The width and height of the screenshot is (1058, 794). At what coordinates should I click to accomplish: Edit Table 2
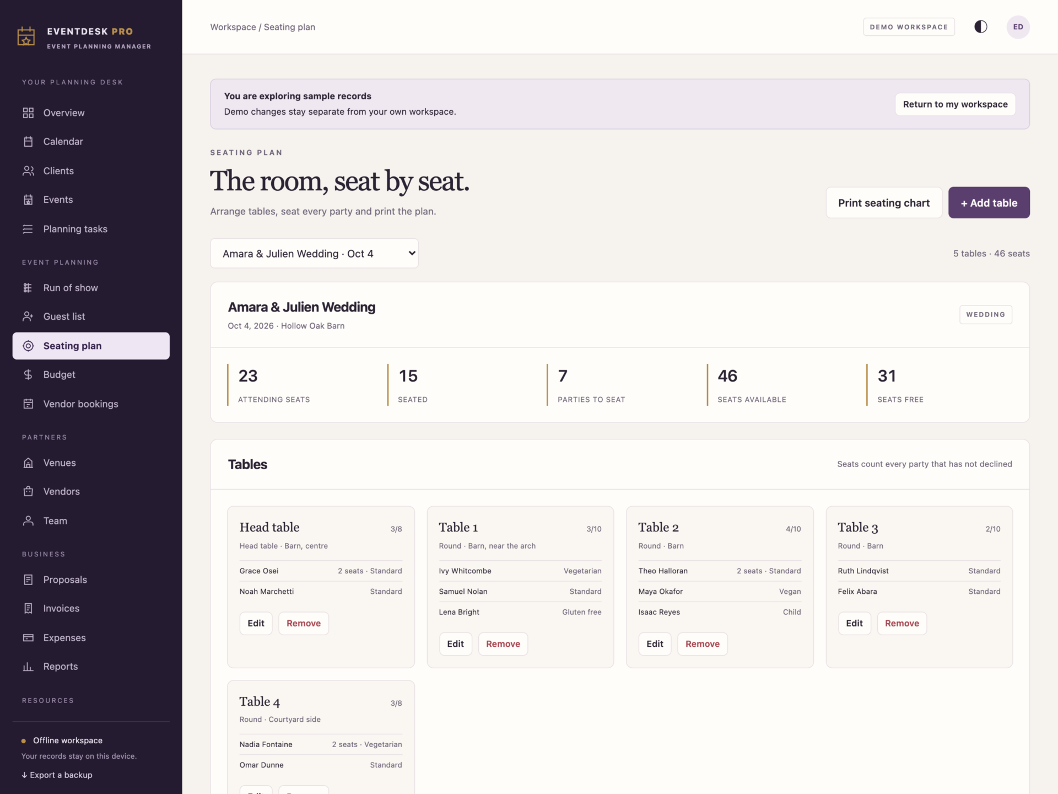point(655,644)
